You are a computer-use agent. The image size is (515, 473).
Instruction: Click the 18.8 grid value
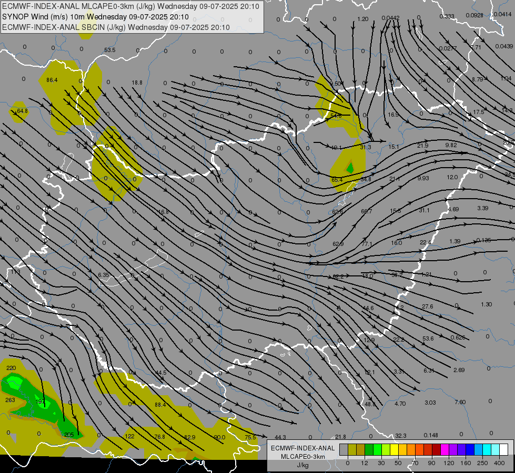137,83
